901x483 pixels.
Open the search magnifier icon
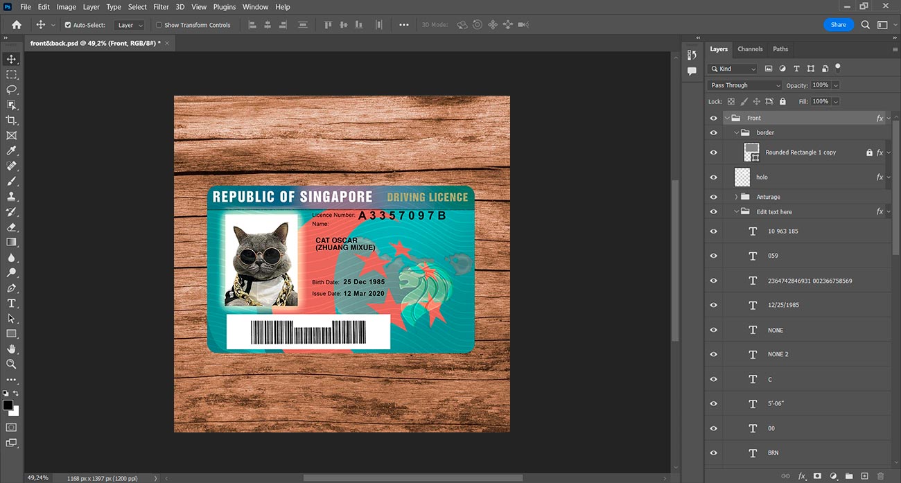click(865, 24)
